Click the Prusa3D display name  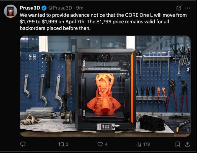(30, 8)
